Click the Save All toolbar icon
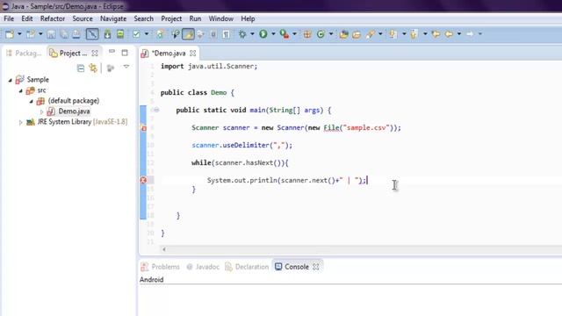The width and height of the screenshot is (562, 316). (64, 34)
